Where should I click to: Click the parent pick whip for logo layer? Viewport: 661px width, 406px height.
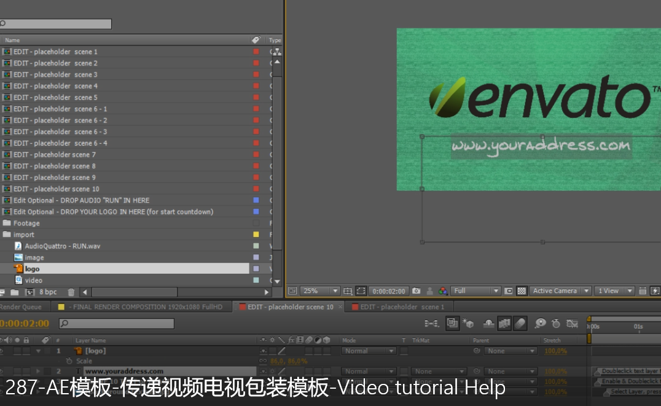pos(477,351)
